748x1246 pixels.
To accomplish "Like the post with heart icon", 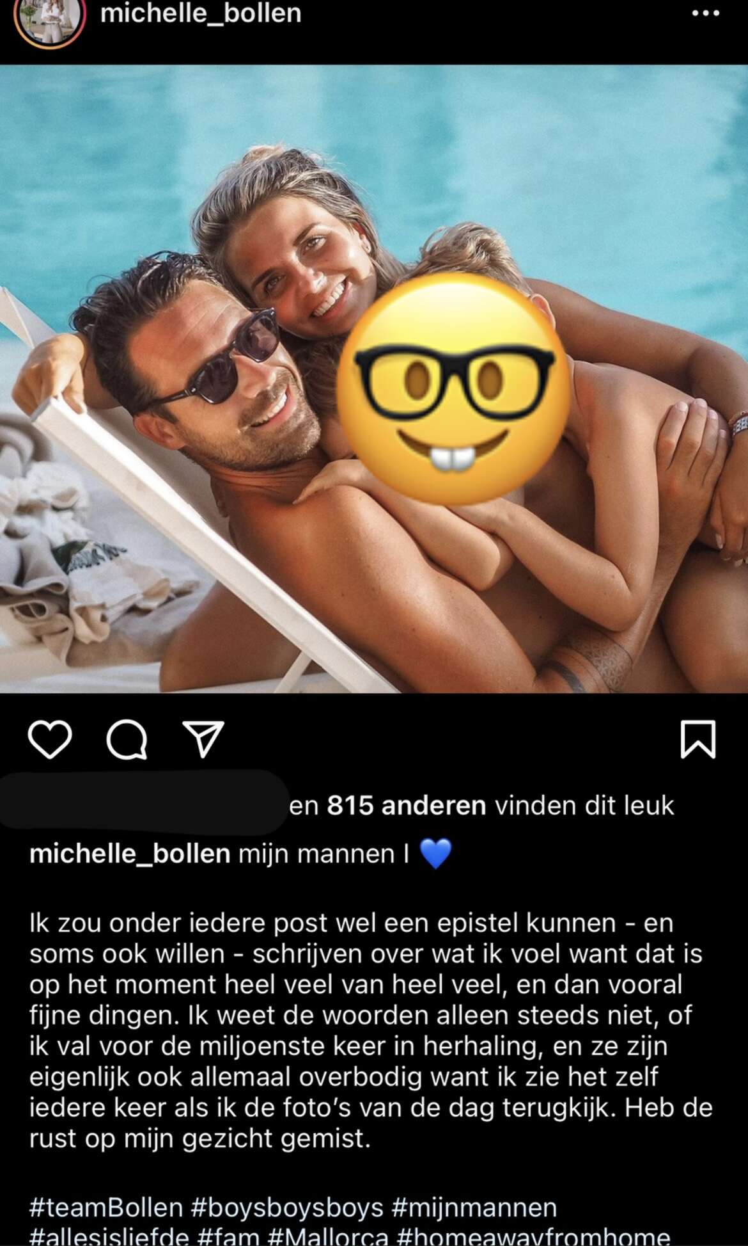I will coord(50,739).
